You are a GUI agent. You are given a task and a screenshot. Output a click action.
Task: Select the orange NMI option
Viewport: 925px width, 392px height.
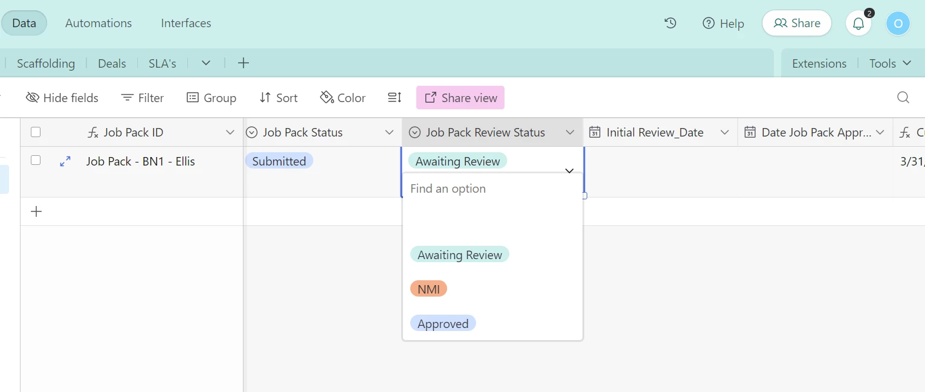pos(428,289)
